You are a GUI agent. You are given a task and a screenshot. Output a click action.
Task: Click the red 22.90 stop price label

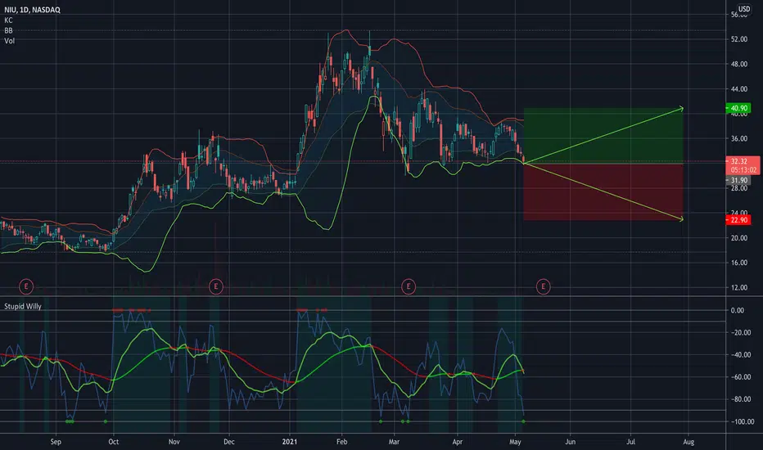(738, 220)
